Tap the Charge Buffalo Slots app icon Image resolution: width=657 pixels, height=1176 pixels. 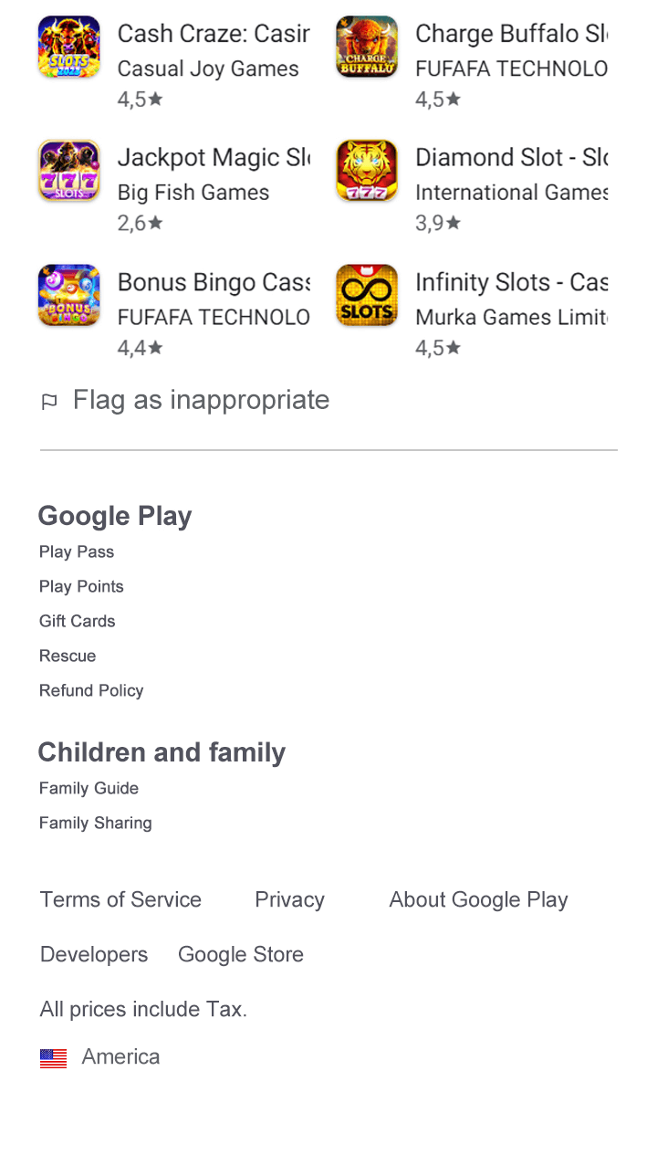tap(367, 47)
